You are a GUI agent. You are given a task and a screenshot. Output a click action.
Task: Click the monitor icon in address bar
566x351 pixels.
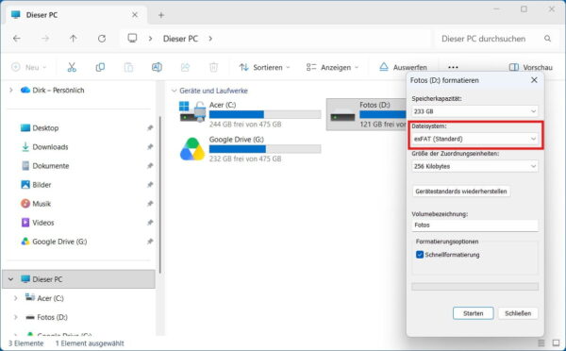point(132,39)
